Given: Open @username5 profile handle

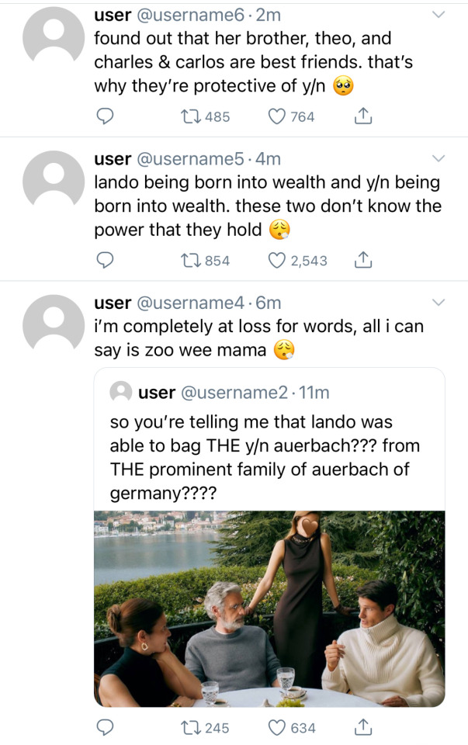Looking at the screenshot, I should (192, 159).
